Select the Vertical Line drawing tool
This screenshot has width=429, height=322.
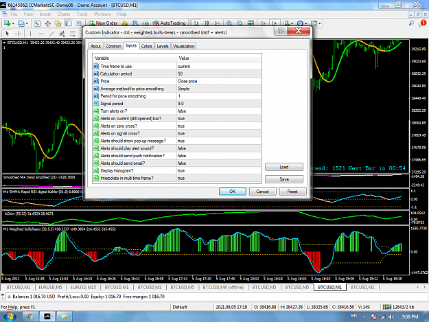click(30, 34)
